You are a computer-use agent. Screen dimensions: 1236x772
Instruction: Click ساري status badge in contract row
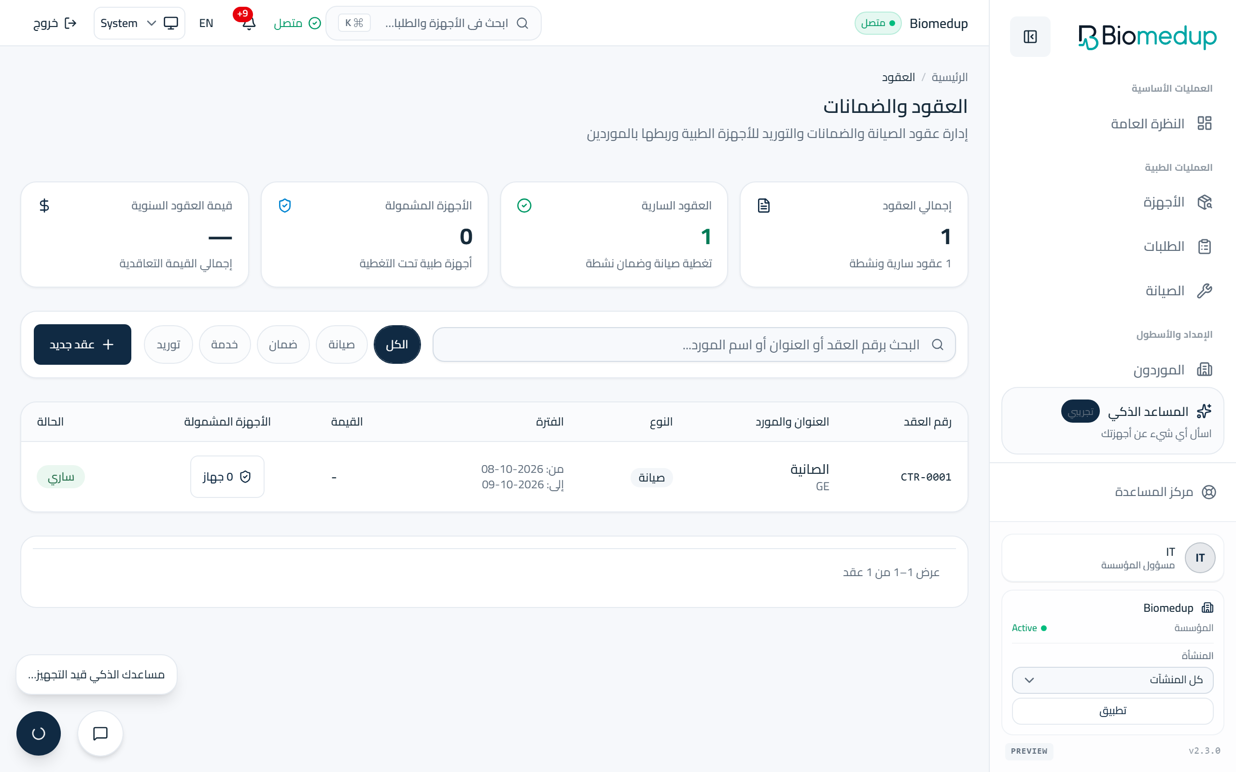(x=61, y=477)
